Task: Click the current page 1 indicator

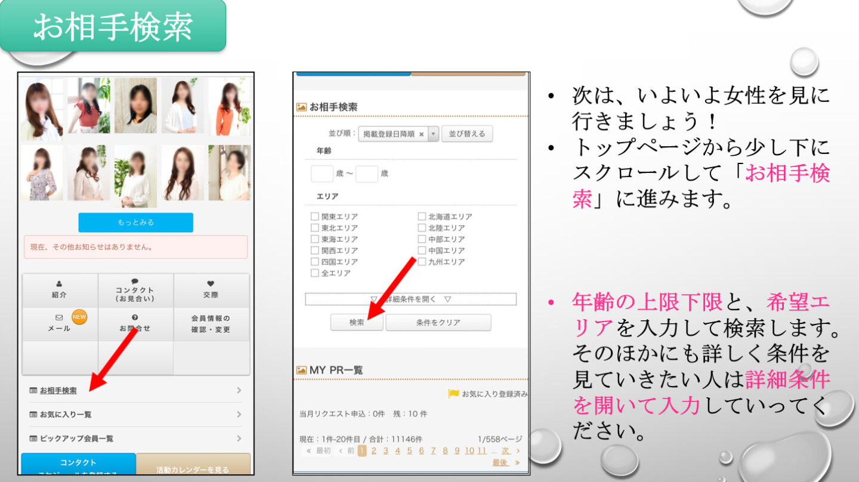Action: [361, 451]
